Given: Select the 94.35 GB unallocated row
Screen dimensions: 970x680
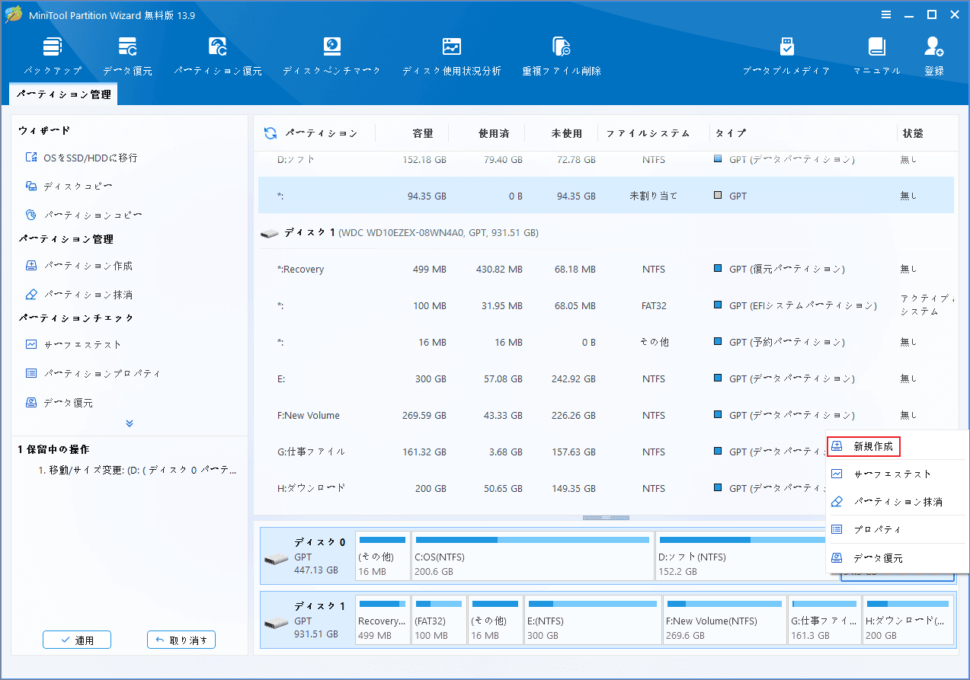Looking at the screenshot, I should tap(606, 196).
